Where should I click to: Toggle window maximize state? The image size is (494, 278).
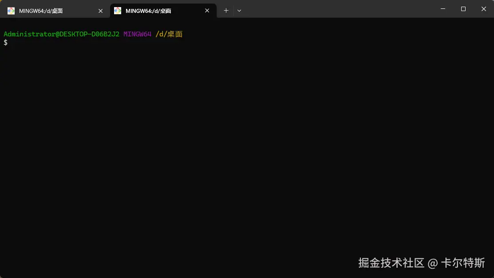tap(463, 8)
